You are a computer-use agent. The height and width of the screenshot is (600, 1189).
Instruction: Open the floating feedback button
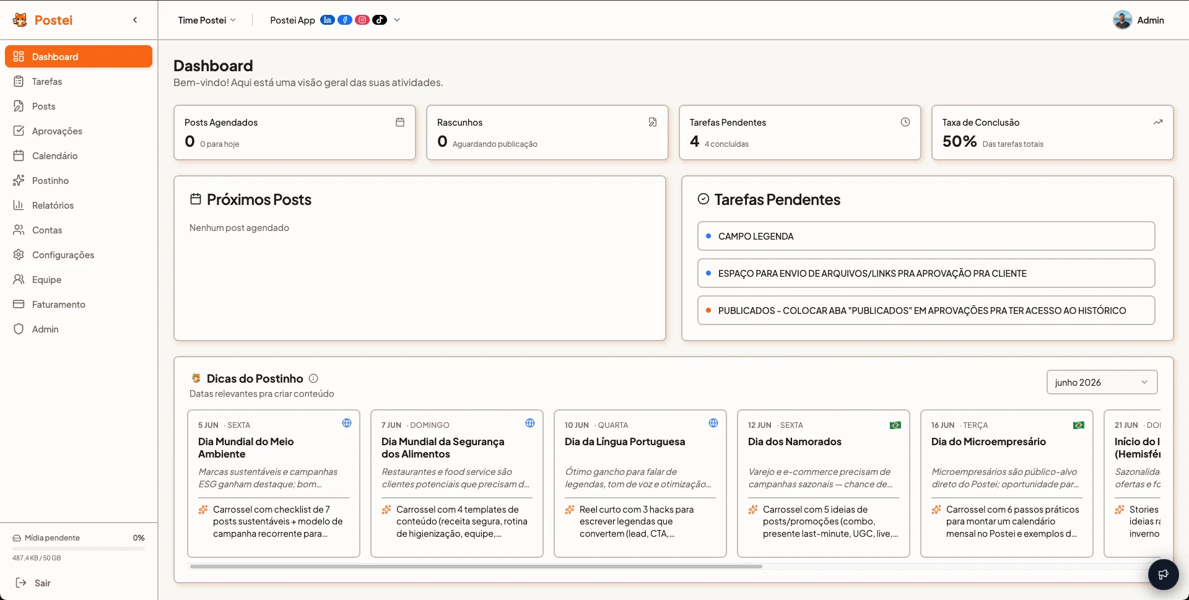pyautogui.click(x=1163, y=574)
